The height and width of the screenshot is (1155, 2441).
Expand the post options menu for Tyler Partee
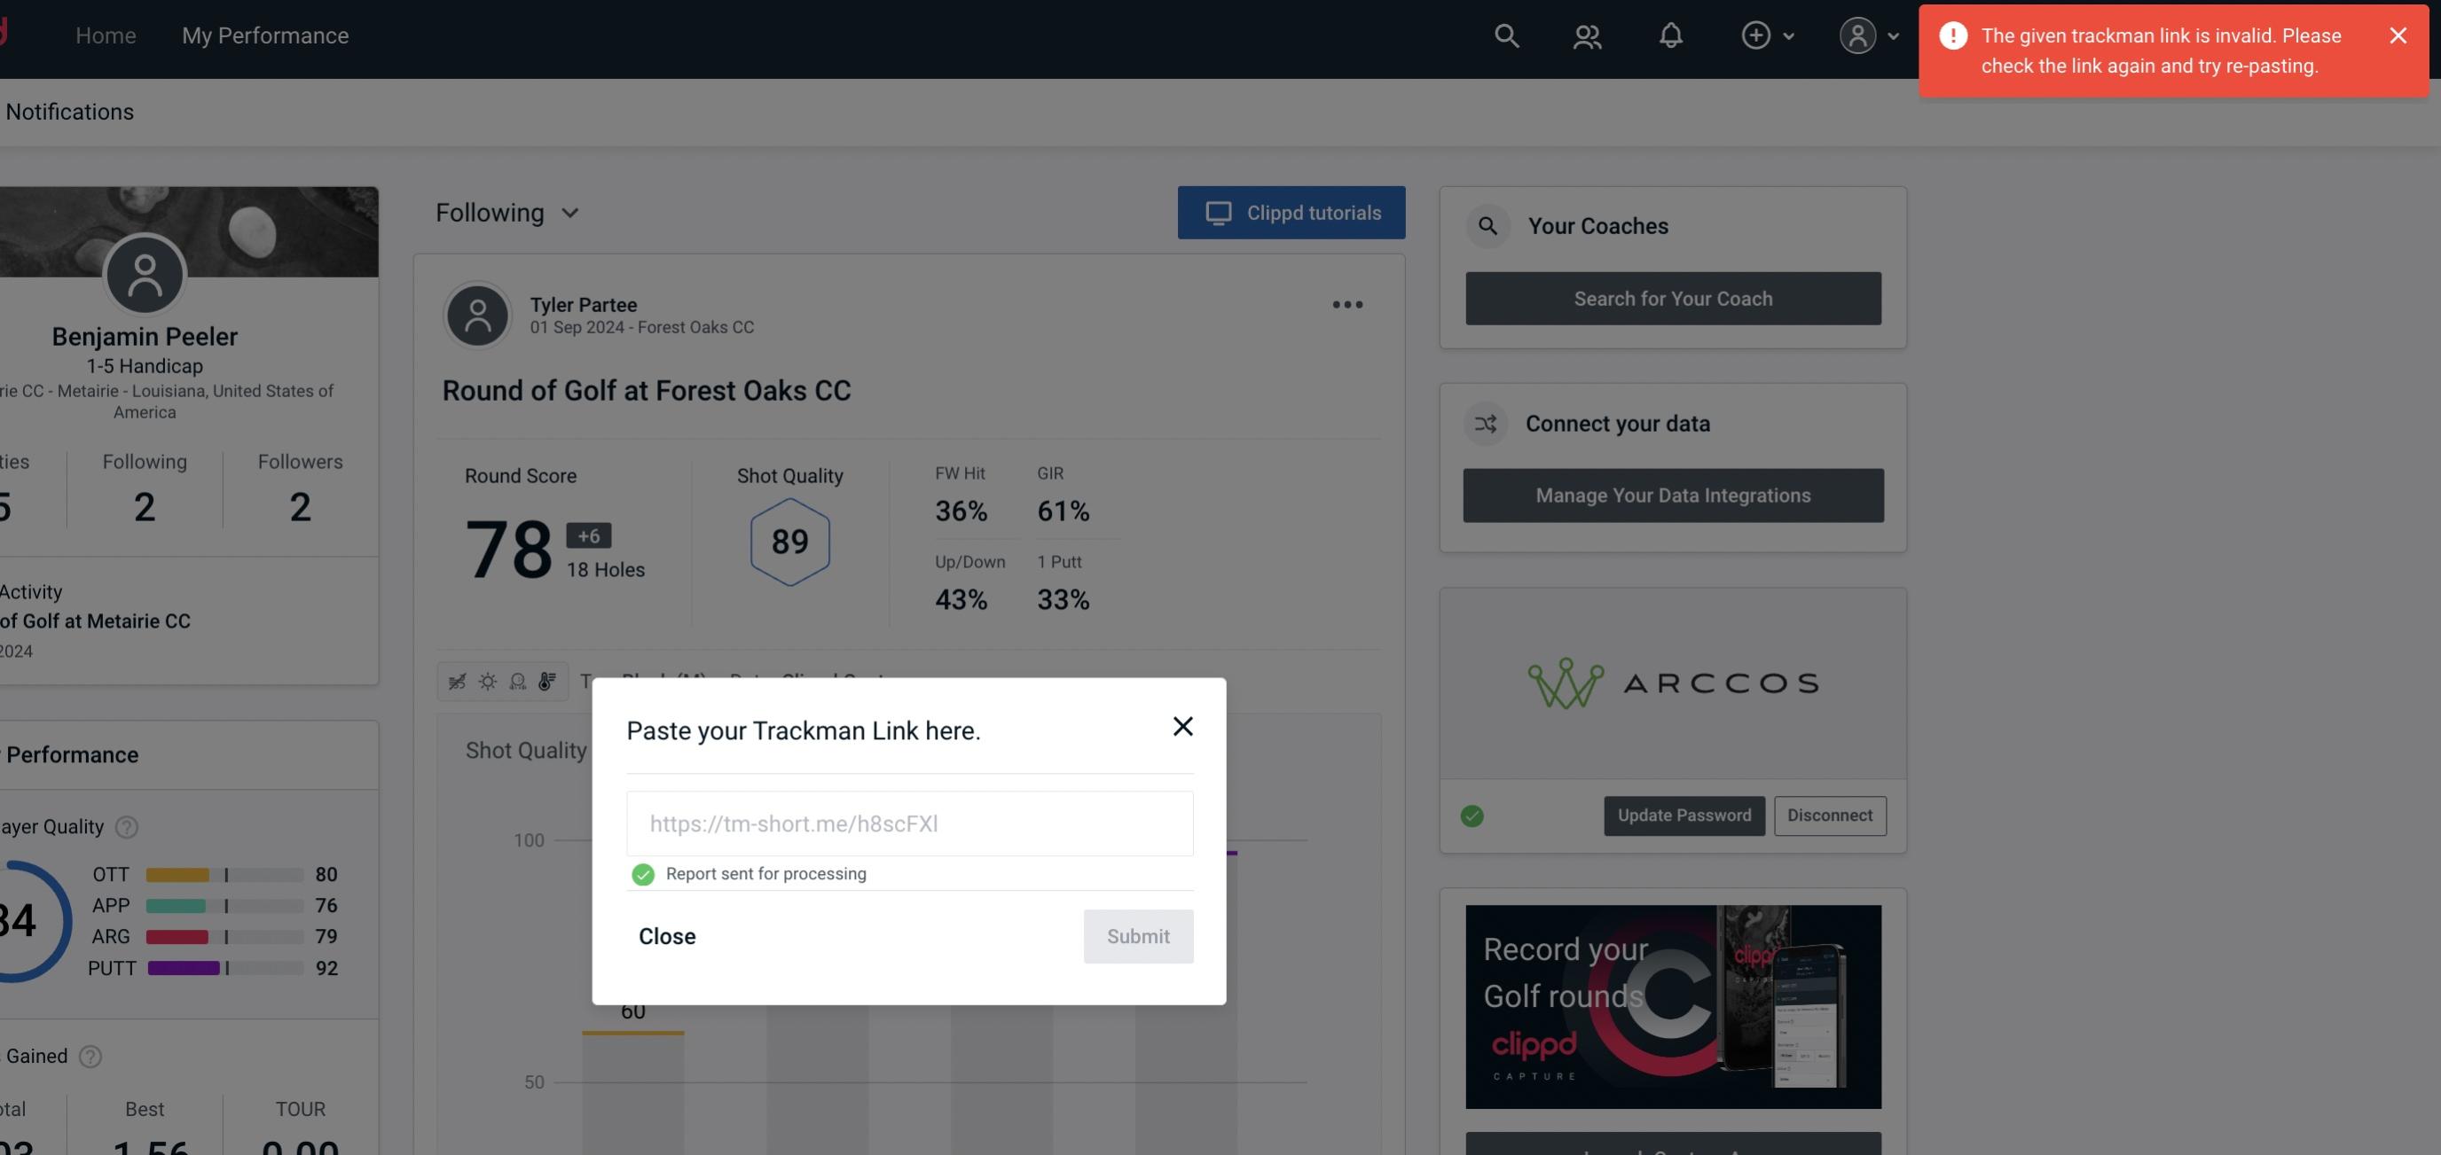1346,305
